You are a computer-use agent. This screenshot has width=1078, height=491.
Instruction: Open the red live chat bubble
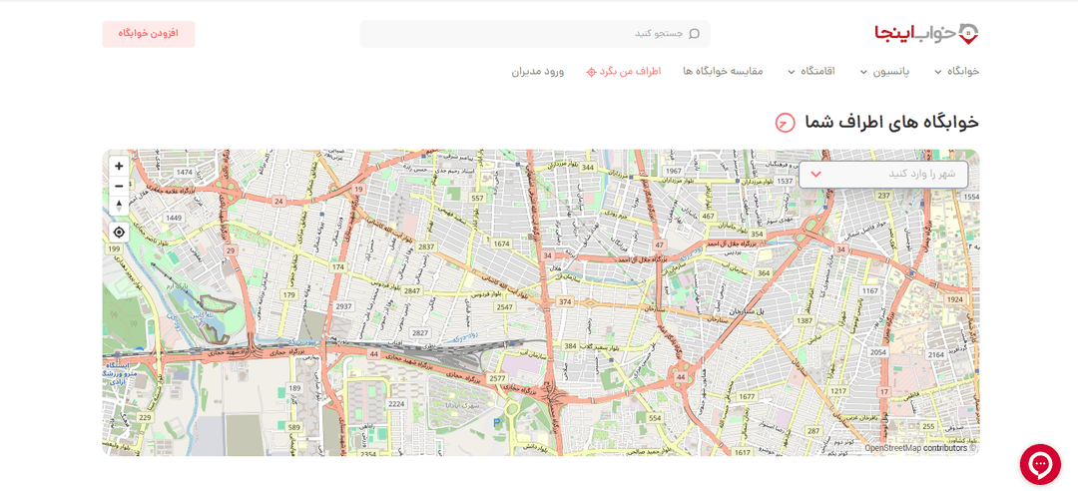(x=1040, y=465)
